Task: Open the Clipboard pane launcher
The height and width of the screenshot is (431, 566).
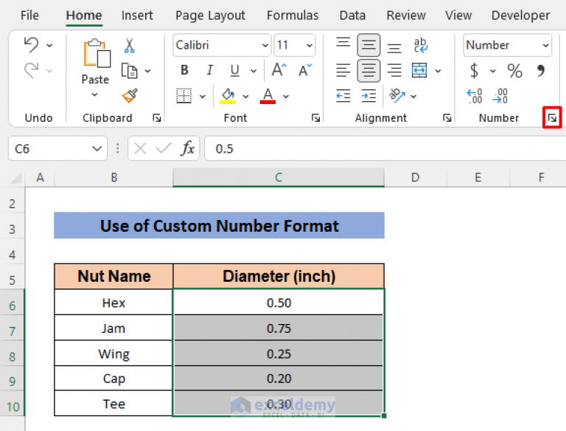Action: pos(157,118)
